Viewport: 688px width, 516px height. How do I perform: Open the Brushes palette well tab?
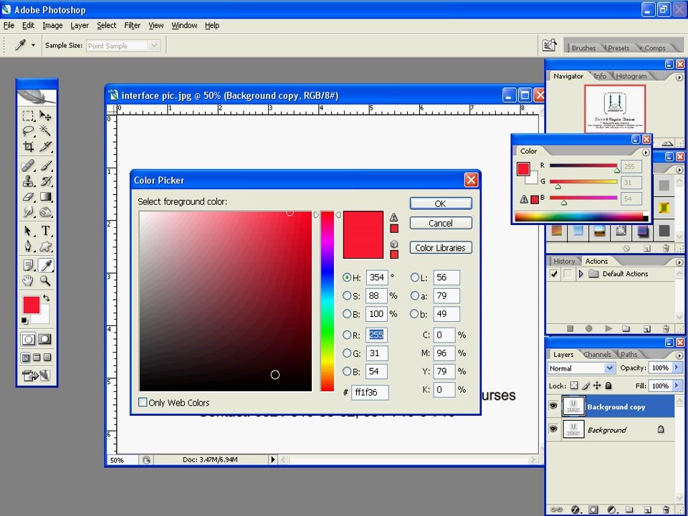[x=583, y=48]
